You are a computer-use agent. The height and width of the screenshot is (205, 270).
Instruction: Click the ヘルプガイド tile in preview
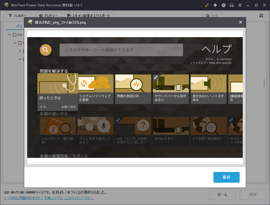[x=58, y=131]
